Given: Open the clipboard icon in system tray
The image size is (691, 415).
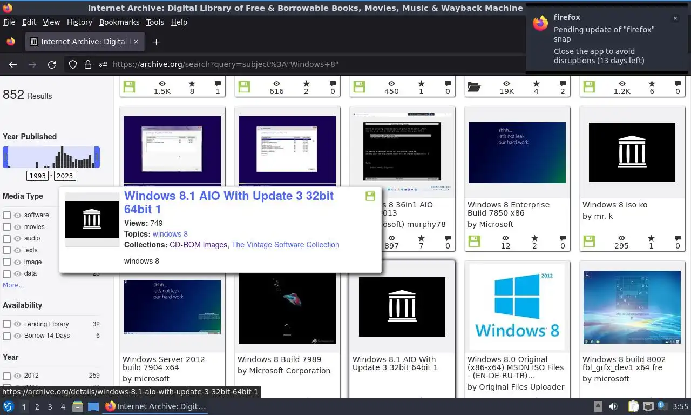Looking at the screenshot, I should [x=634, y=406].
